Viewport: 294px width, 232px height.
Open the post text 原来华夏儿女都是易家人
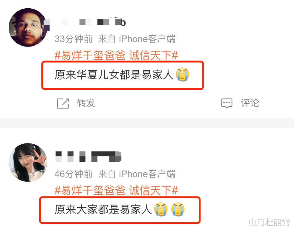click(x=114, y=75)
